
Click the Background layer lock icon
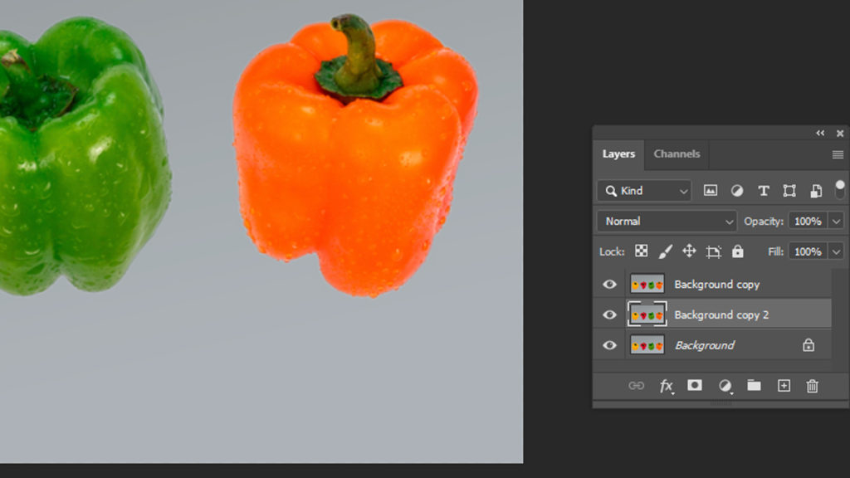[x=808, y=345]
